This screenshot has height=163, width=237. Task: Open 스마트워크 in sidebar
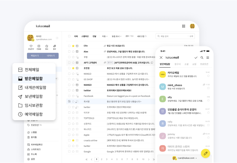coord(34,149)
